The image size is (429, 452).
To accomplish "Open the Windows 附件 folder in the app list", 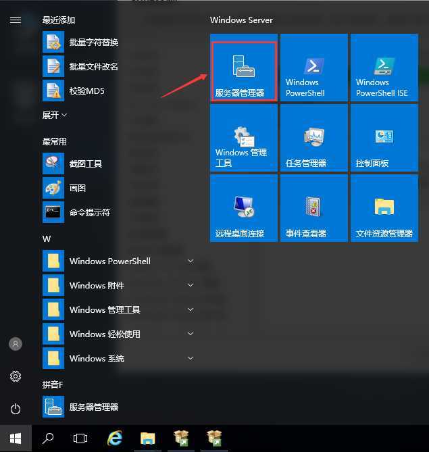I will (x=118, y=285).
